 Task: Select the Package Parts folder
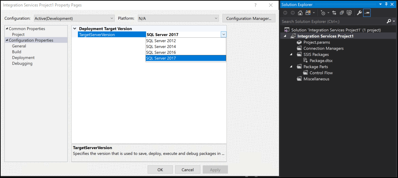(316, 67)
